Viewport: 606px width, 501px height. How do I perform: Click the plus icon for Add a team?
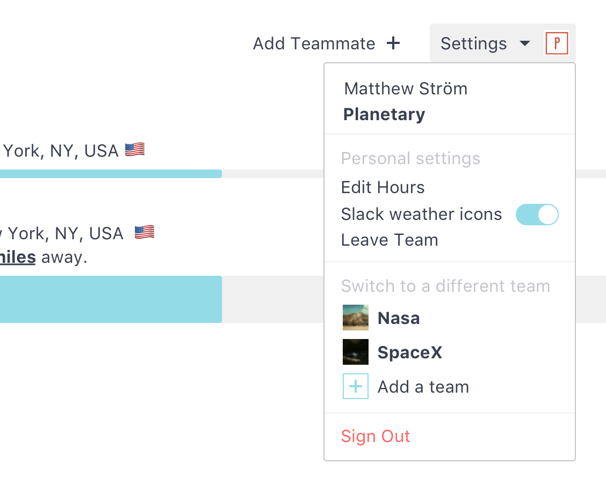[x=356, y=387]
